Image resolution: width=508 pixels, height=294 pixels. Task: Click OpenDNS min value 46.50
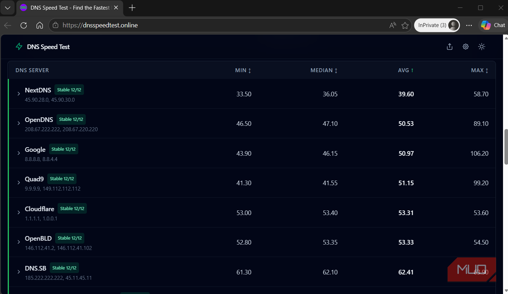(x=244, y=124)
